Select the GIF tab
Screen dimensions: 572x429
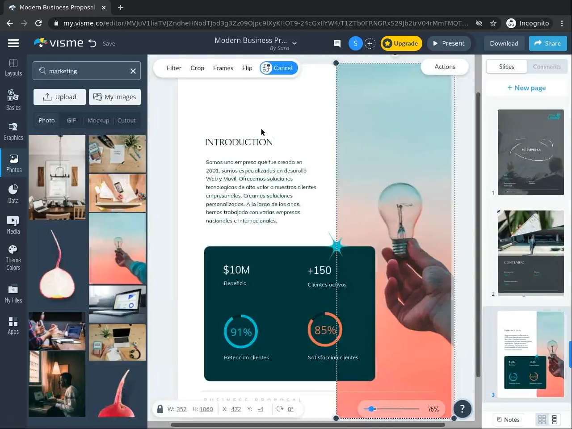click(71, 120)
